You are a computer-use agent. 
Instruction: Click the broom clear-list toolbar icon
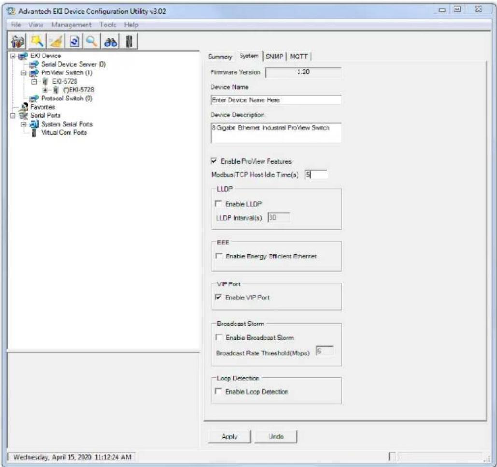(x=56, y=42)
